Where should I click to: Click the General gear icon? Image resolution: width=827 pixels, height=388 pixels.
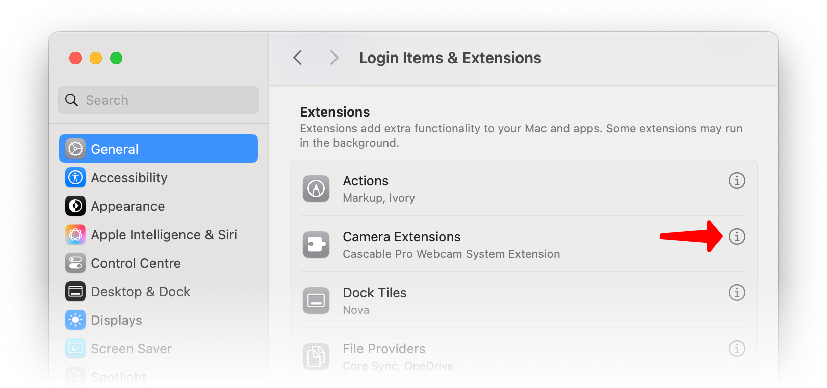click(75, 149)
